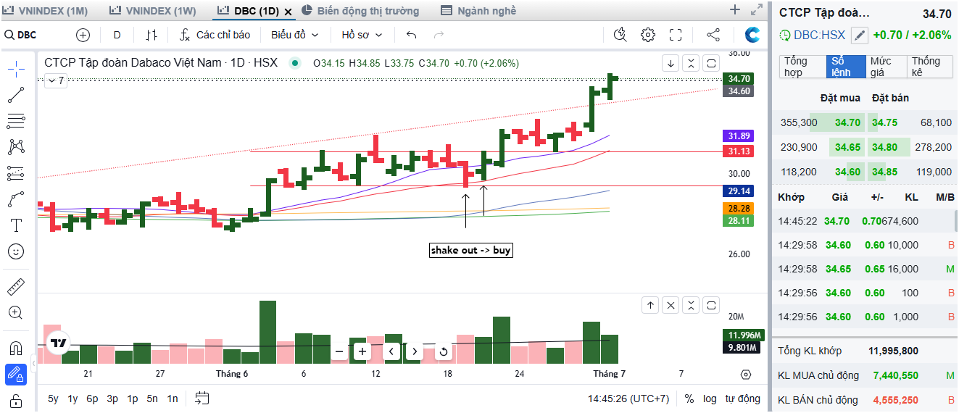Screen dimensions: 959x413
Task: Toggle magnet mode for drawings
Action: (x=16, y=347)
